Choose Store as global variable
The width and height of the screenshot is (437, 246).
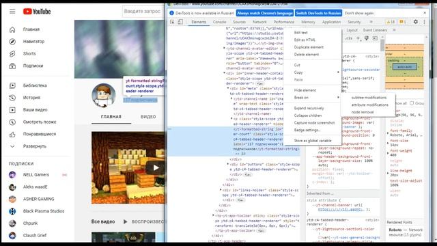pos(313,141)
